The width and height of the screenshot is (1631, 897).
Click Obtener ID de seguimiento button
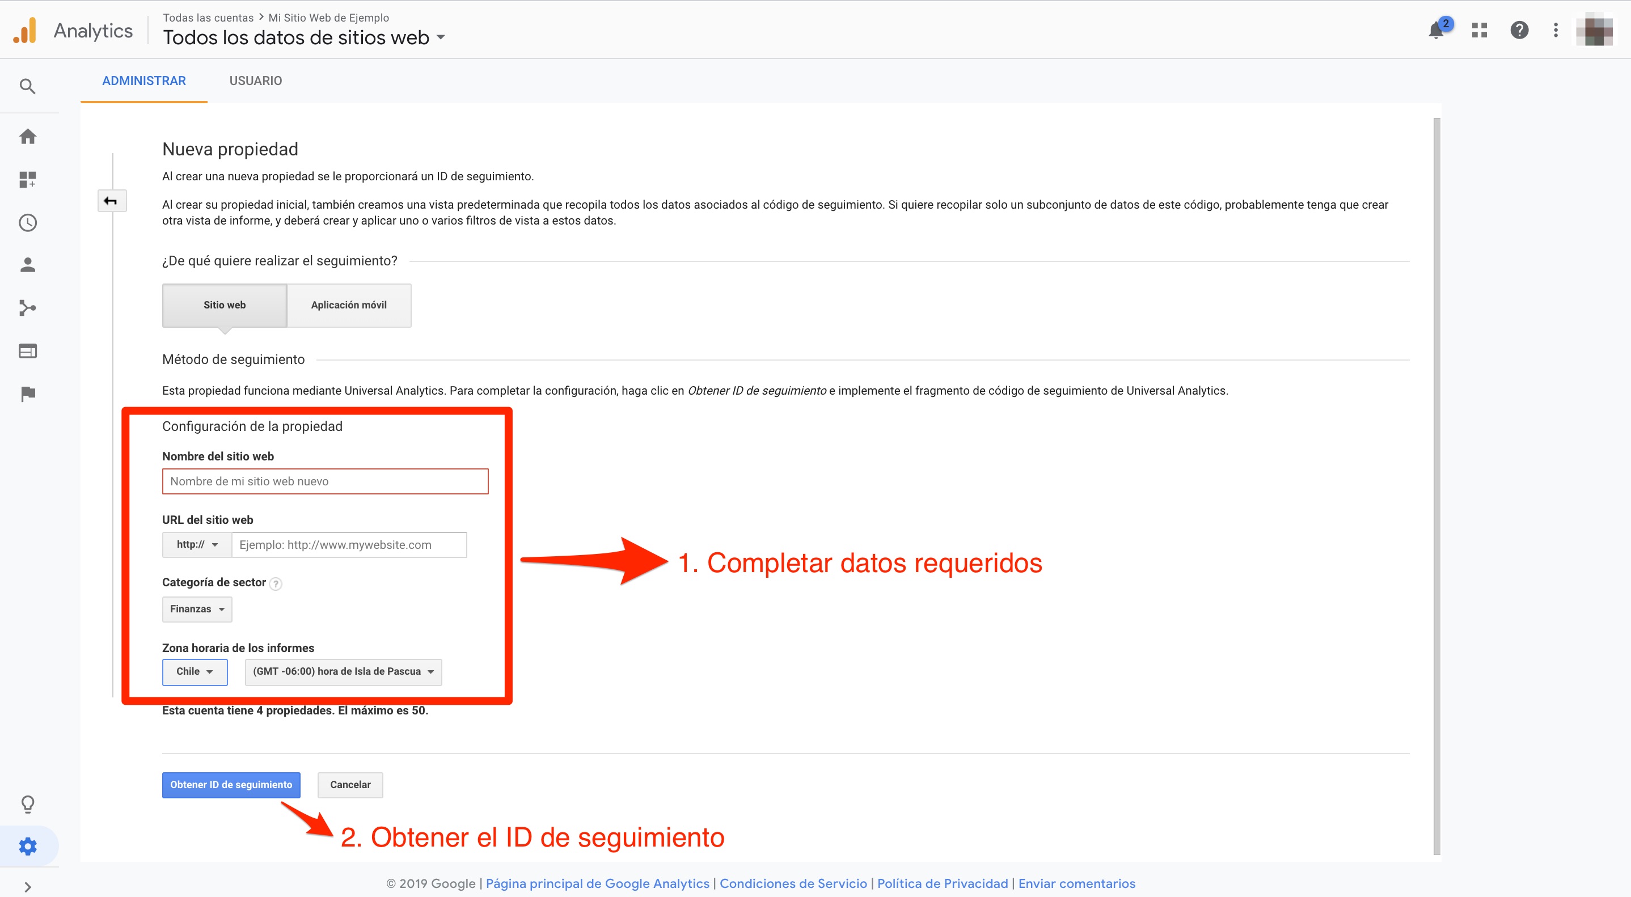click(231, 785)
